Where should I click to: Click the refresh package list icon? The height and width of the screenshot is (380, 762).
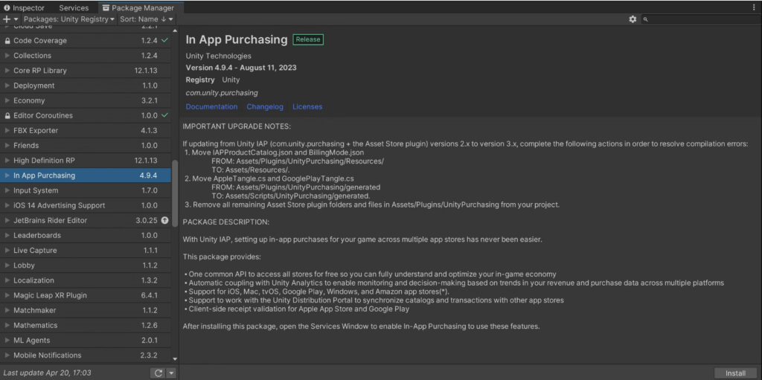[158, 373]
